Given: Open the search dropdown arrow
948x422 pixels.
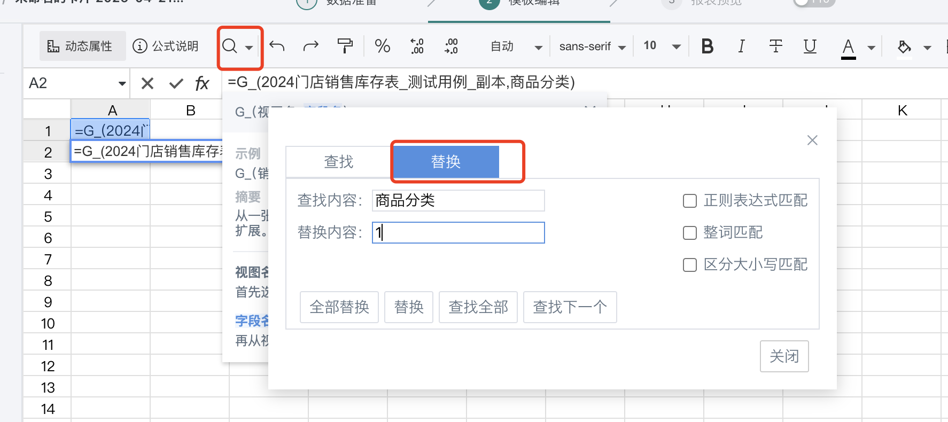Looking at the screenshot, I should coord(249,48).
